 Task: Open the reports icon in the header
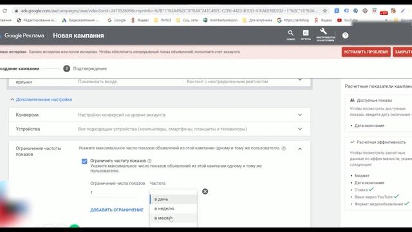(x=306, y=35)
